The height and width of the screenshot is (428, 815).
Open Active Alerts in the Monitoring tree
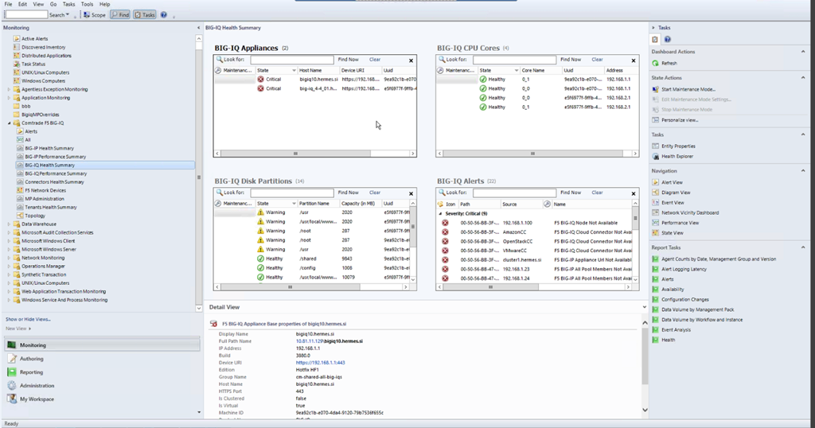(x=34, y=38)
